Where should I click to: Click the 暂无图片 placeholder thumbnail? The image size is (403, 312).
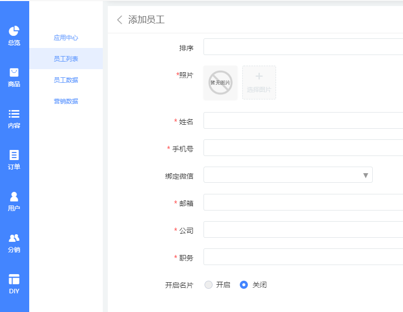pos(220,82)
